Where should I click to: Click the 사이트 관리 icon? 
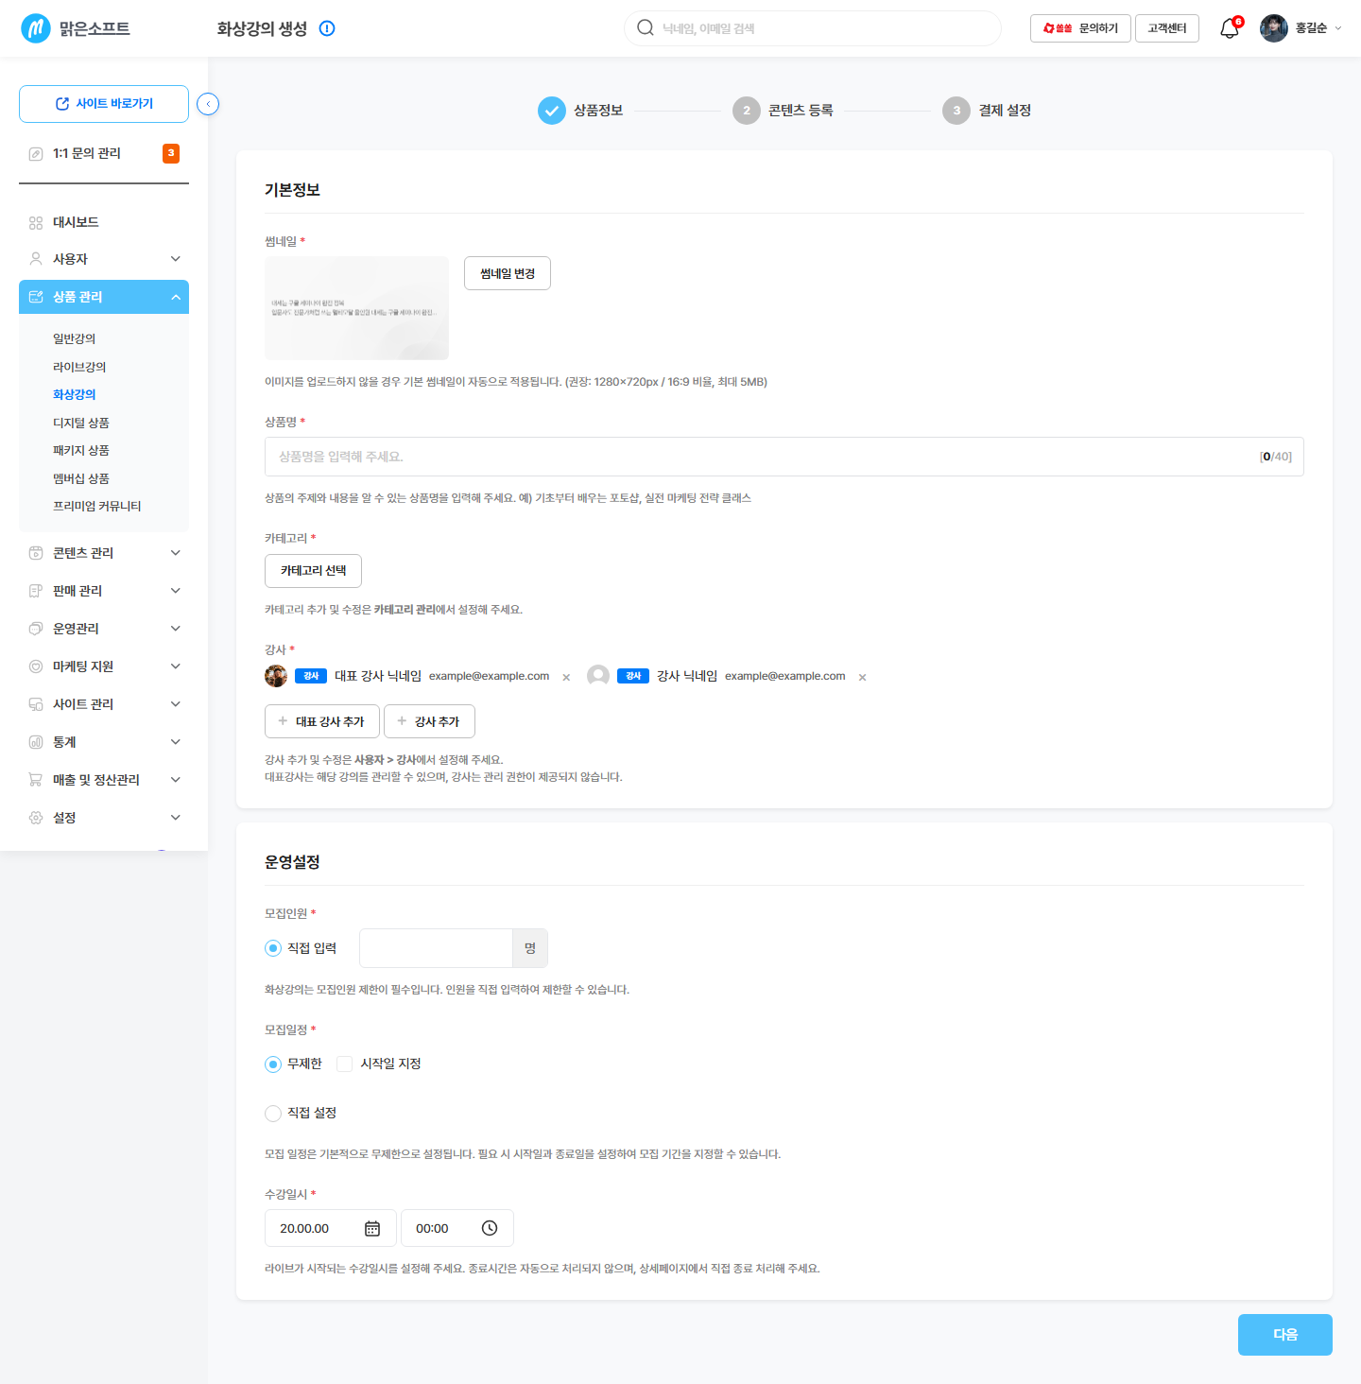36,704
